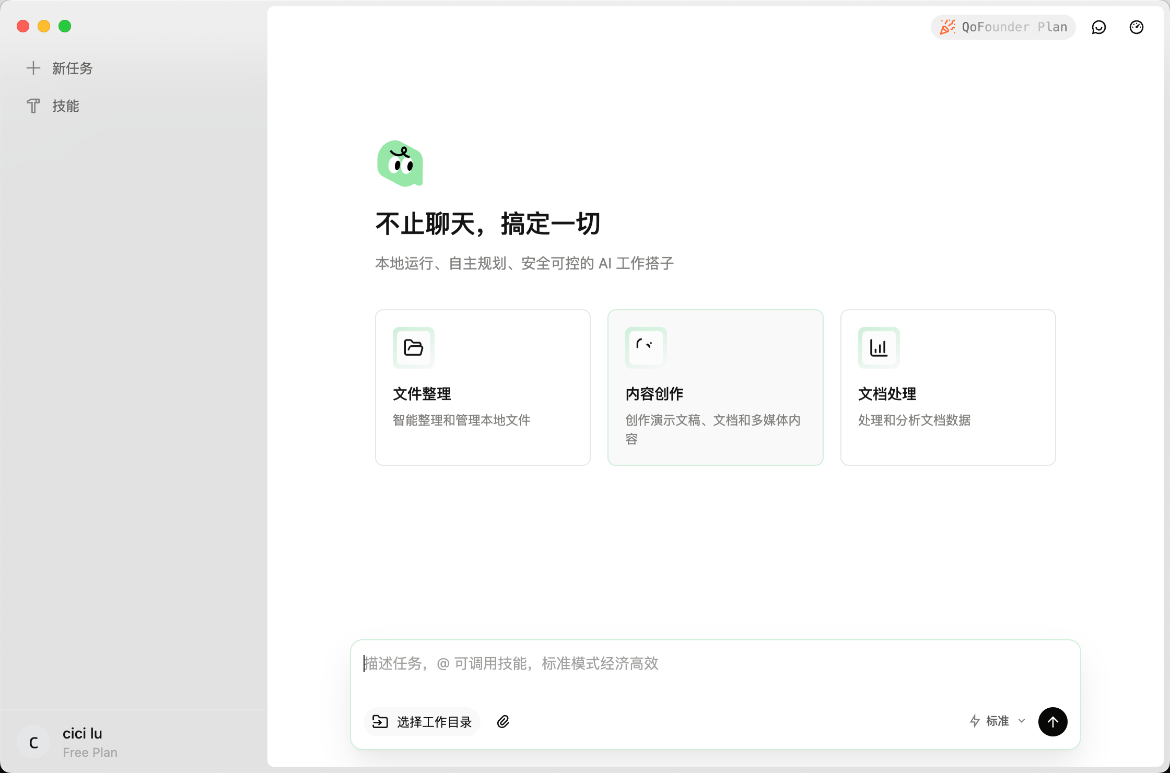
Task: Click the party popper QoFounder icon
Action: (947, 27)
